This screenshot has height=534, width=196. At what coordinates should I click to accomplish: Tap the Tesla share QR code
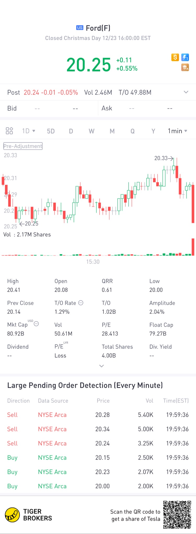coord(177,515)
